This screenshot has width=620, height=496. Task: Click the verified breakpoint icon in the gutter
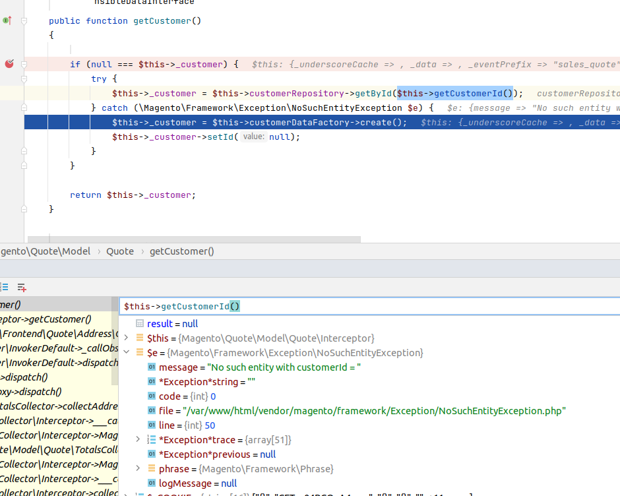[9, 64]
